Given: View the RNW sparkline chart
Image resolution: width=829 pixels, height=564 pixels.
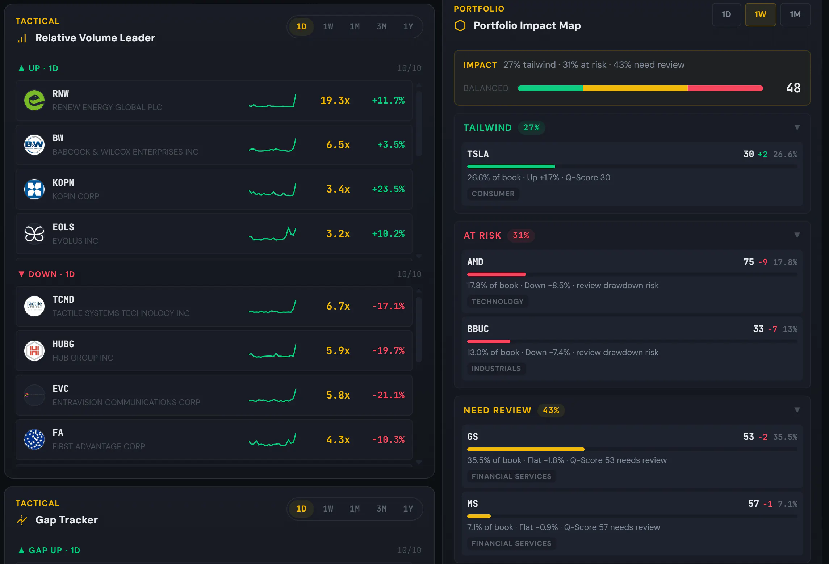Looking at the screenshot, I should (x=272, y=101).
